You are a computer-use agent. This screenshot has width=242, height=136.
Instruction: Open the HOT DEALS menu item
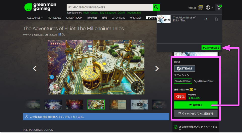pos(54,18)
